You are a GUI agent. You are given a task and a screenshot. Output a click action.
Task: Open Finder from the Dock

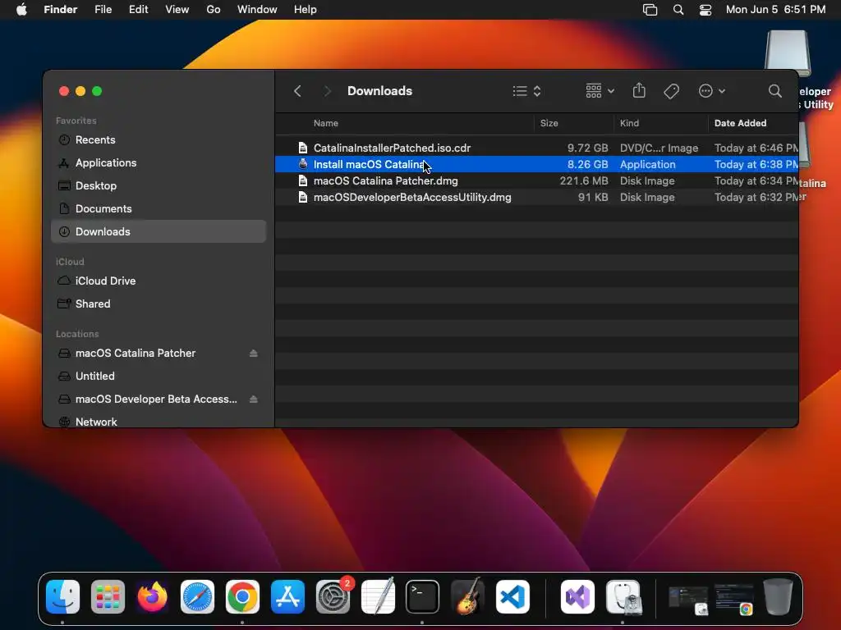62,597
